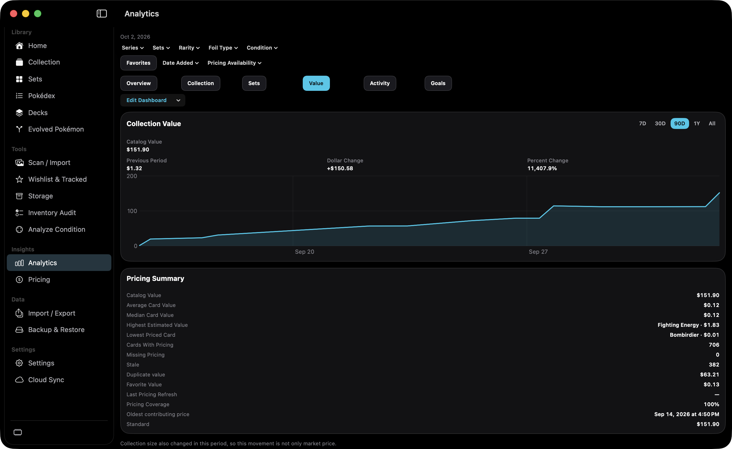Switch to the Activity tab
This screenshot has height=449, width=732.
[x=380, y=83]
